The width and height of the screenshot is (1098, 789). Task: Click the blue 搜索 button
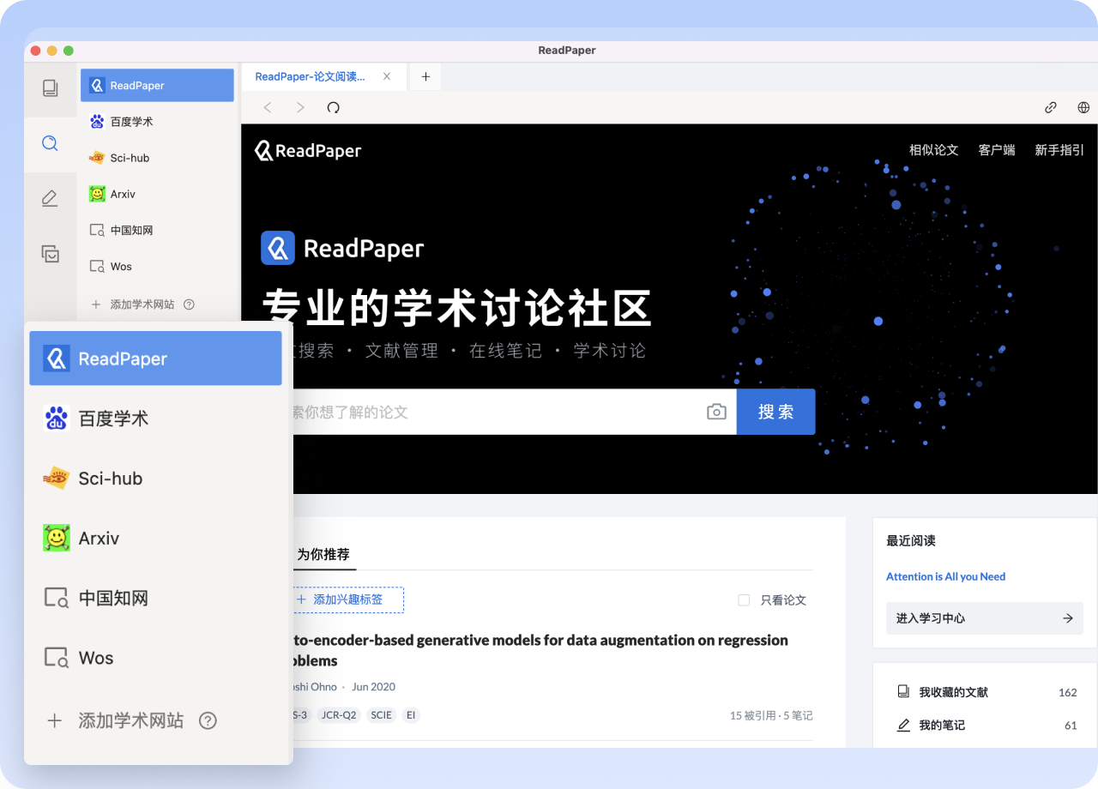(x=775, y=413)
